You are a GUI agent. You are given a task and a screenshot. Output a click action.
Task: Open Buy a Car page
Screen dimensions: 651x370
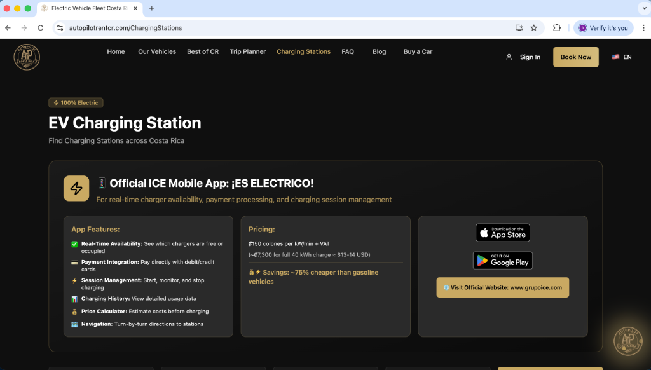tap(418, 51)
